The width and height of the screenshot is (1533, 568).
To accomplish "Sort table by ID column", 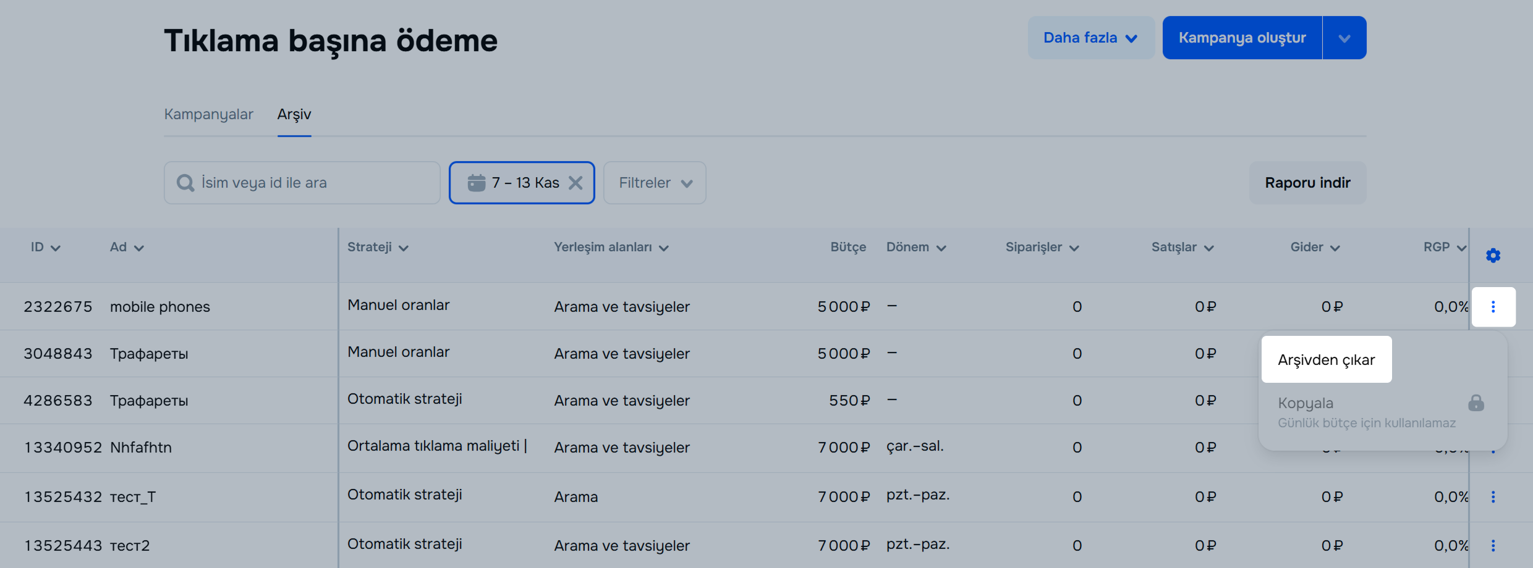I will (45, 248).
